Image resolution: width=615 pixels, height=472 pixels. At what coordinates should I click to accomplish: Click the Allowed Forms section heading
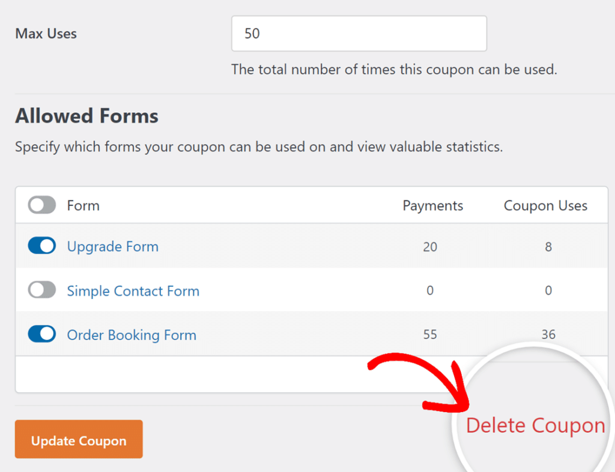click(x=86, y=115)
